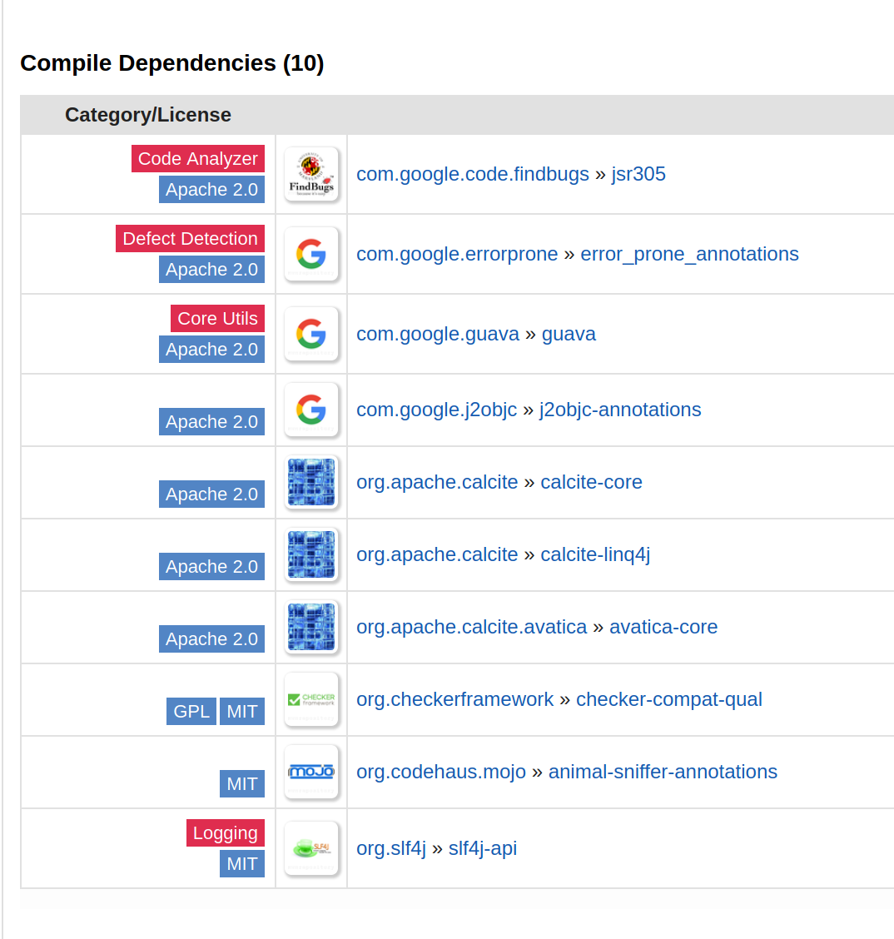Viewport: 894px width, 939px height.
Task: Open org.apache.calcite group link beside calcite-linq4j
Action: 437,555
